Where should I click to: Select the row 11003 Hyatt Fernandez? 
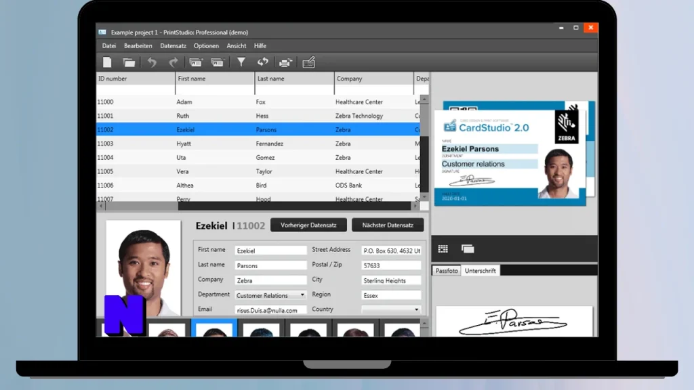coord(258,144)
